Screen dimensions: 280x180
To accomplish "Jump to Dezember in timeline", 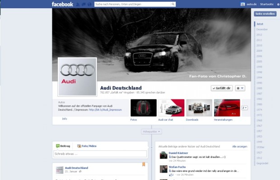I will click(262, 29).
